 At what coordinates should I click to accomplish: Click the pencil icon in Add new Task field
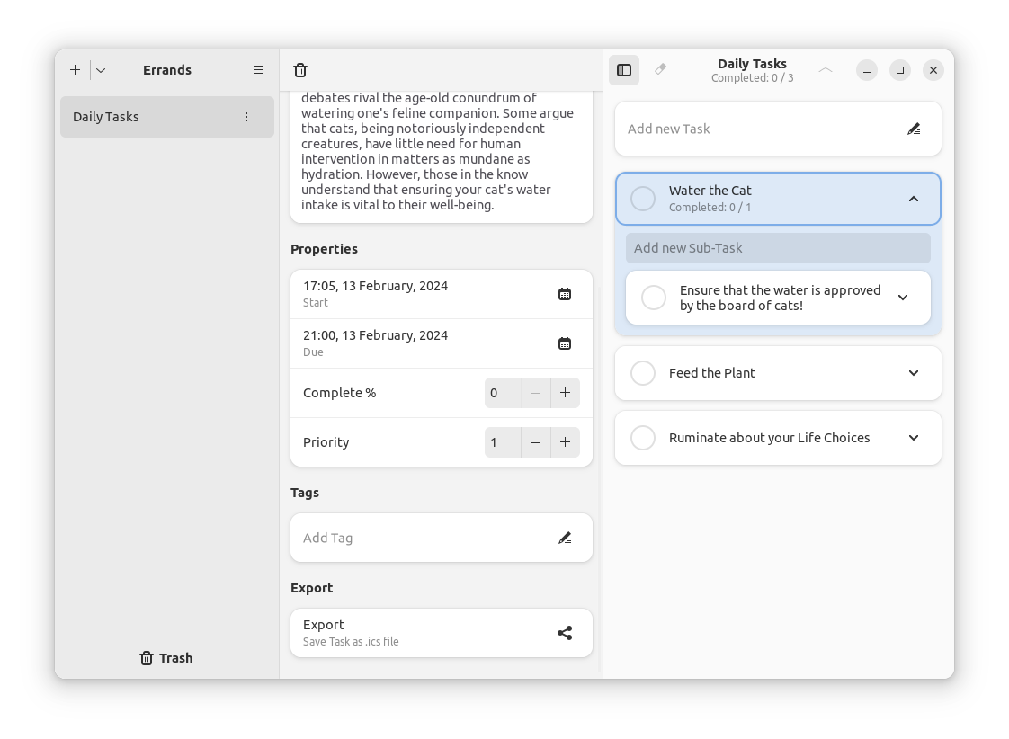[x=914, y=129]
